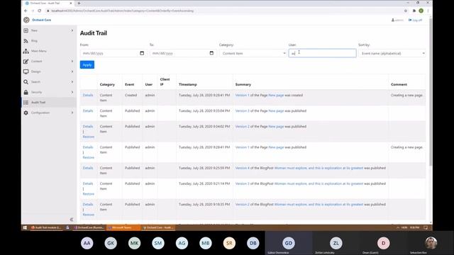
Task: Click the first 'Creating a new page' comment
Action: coord(406,95)
